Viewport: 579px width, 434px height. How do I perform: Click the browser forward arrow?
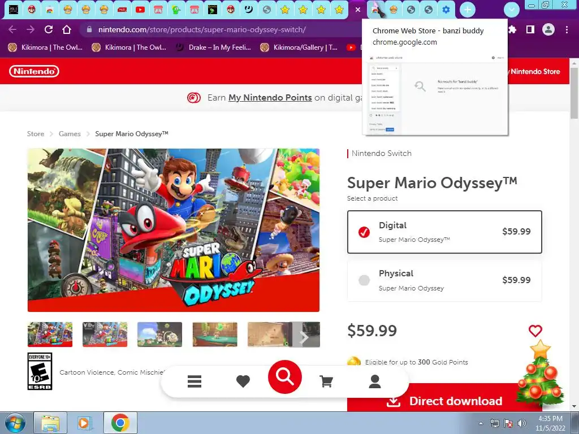31,29
